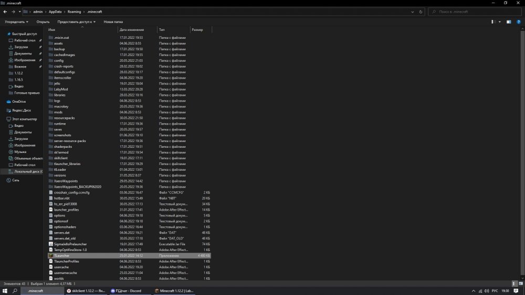Go forward with the Forward arrow
Screen dimensions: 525x295
pyautogui.click(x=13, y=12)
